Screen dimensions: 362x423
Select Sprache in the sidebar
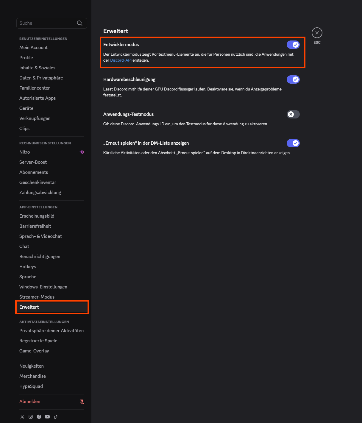(52, 277)
